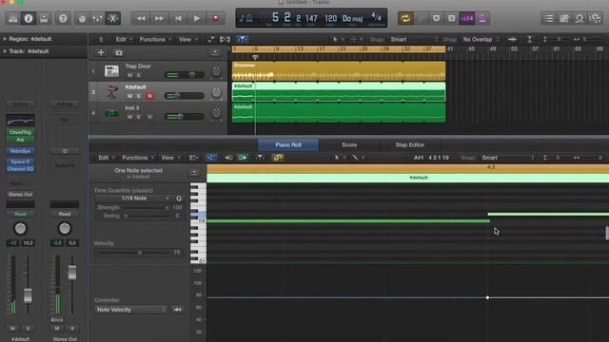Toggle the Editors scissors button

tap(112, 18)
